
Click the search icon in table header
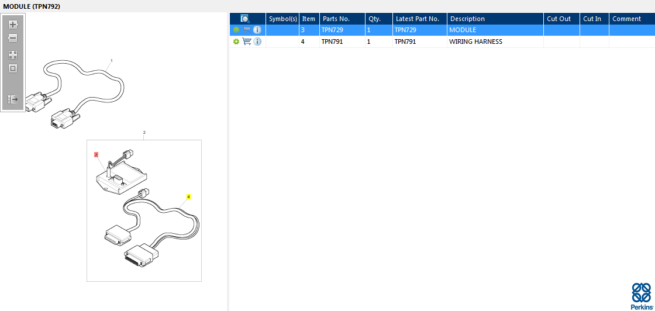point(245,19)
